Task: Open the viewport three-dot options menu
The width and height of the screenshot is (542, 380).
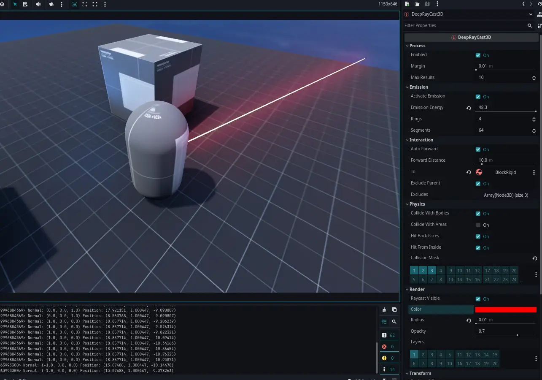Action: click(104, 5)
